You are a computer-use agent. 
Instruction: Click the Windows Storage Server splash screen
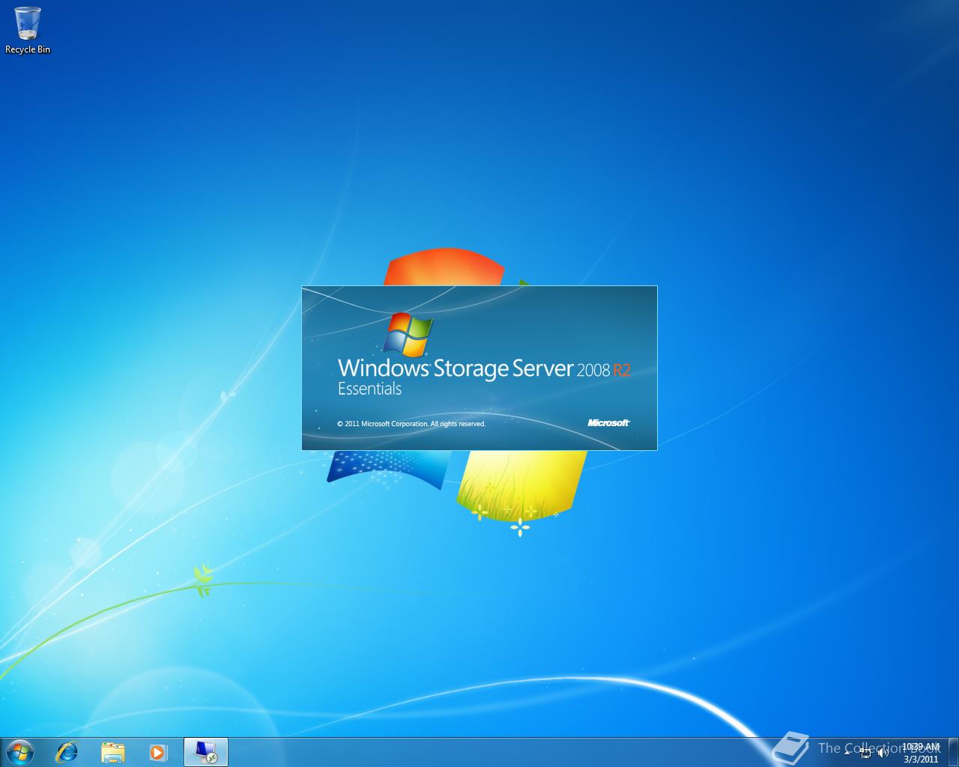tap(479, 368)
